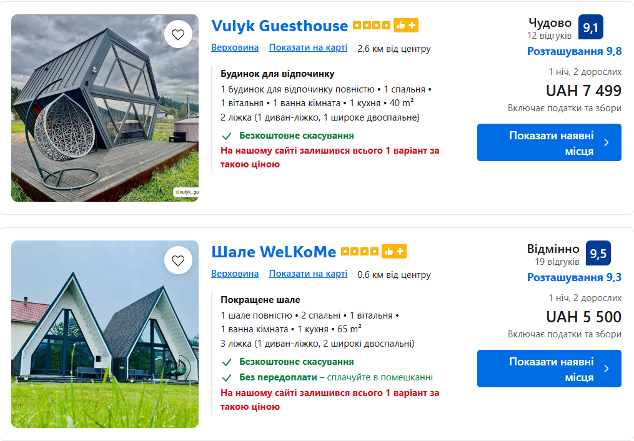Show available places for Vulyk Guesthouse
The image size is (634, 441).
coord(549,142)
